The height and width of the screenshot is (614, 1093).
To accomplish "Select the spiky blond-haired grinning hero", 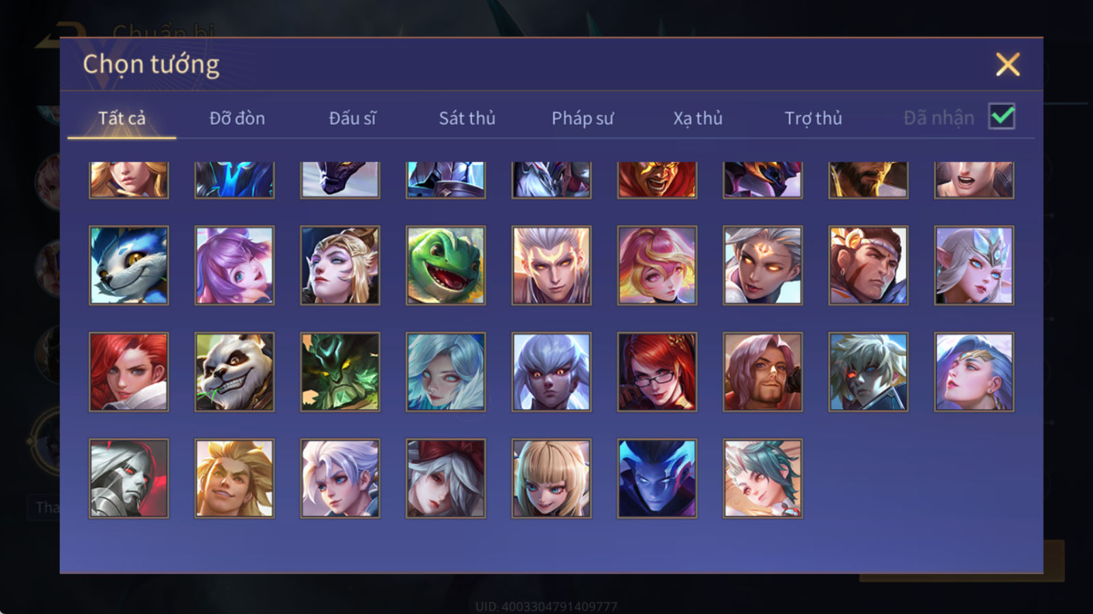I will 234,478.
